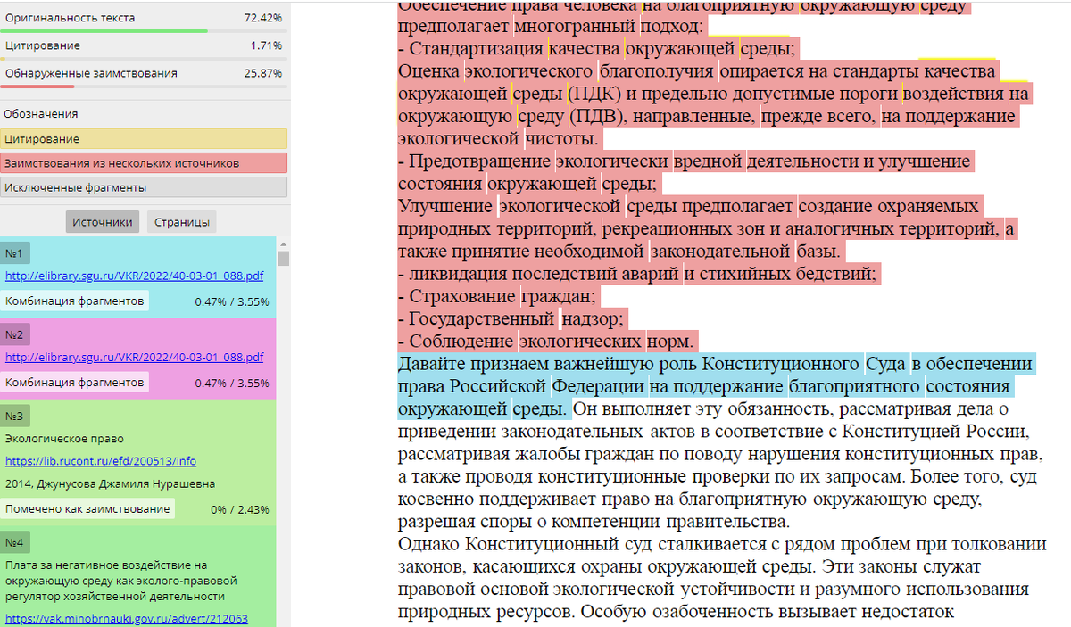This screenshot has width=1071, height=627.
Task: Switch to the Страницы tab
Action: [x=181, y=222]
